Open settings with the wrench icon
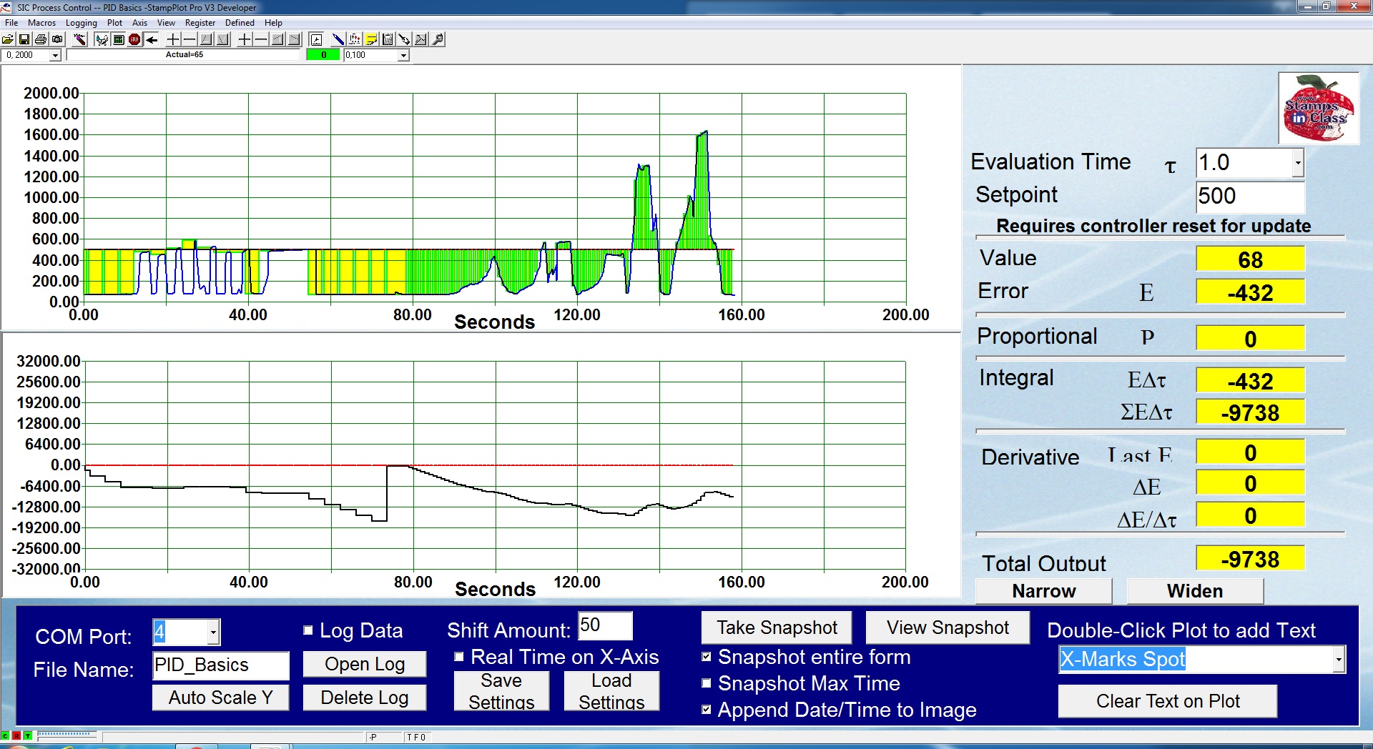The height and width of the screenshot is (749, 1373). (438, 39)
